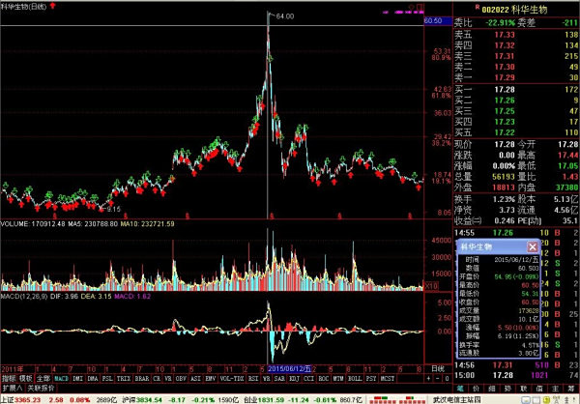Select the 全部 indicator filter
Screen dimensions: 580x404
click(x=43, y=379)
